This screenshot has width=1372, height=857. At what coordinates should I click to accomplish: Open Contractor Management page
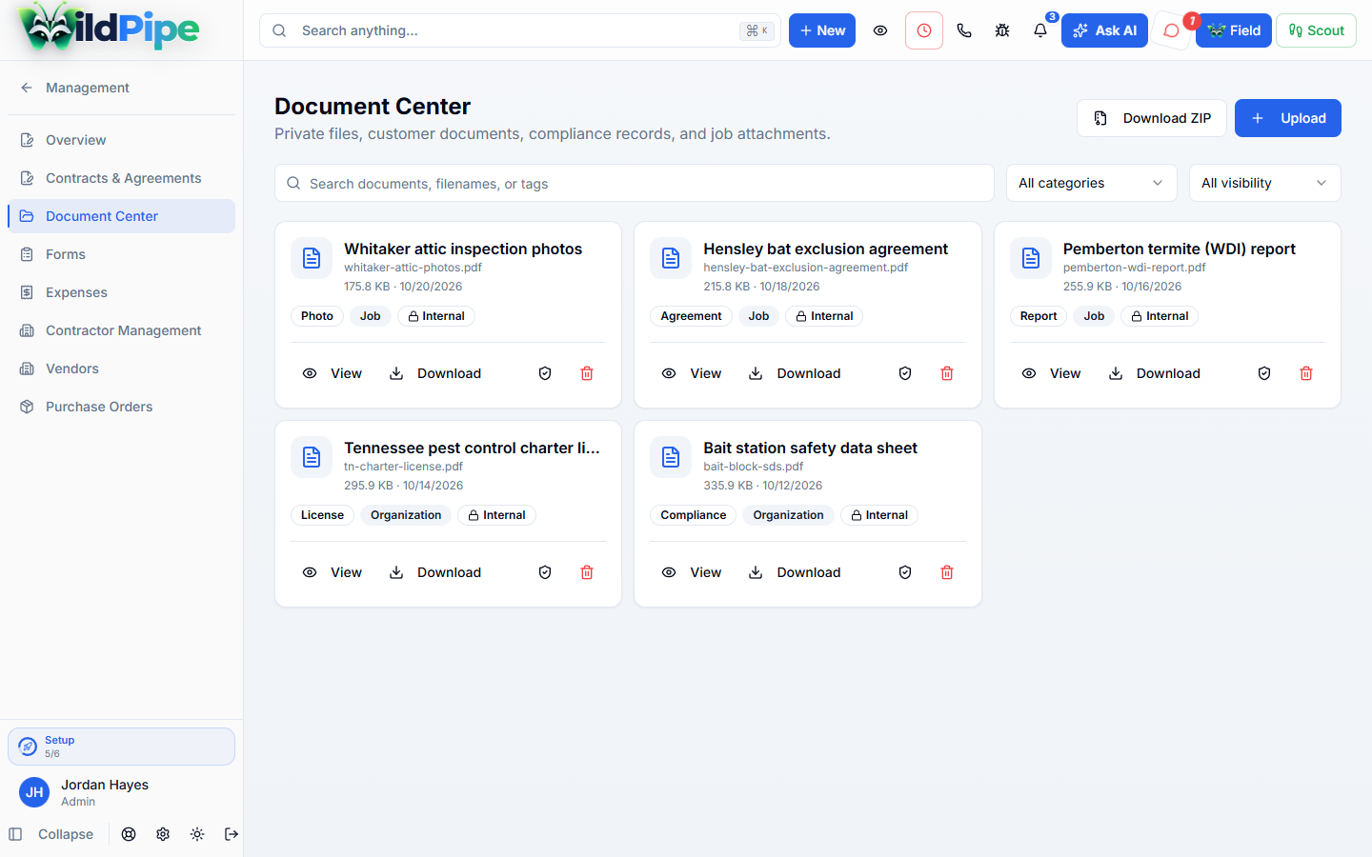pyautogui.click(x=121, y=330)
